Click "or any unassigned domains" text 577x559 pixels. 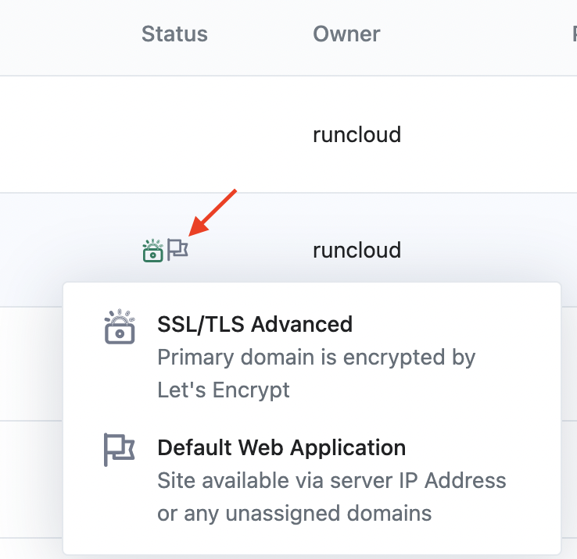click(295, 513)
